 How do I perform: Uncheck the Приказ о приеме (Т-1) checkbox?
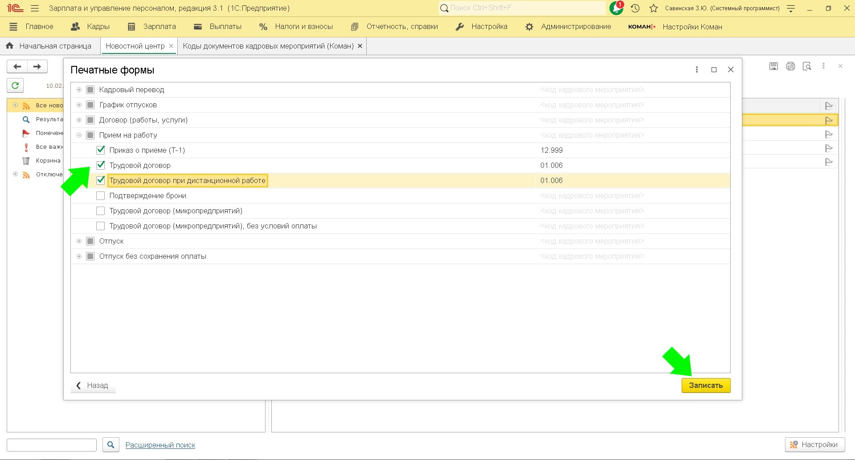click(x=101, y=150)
